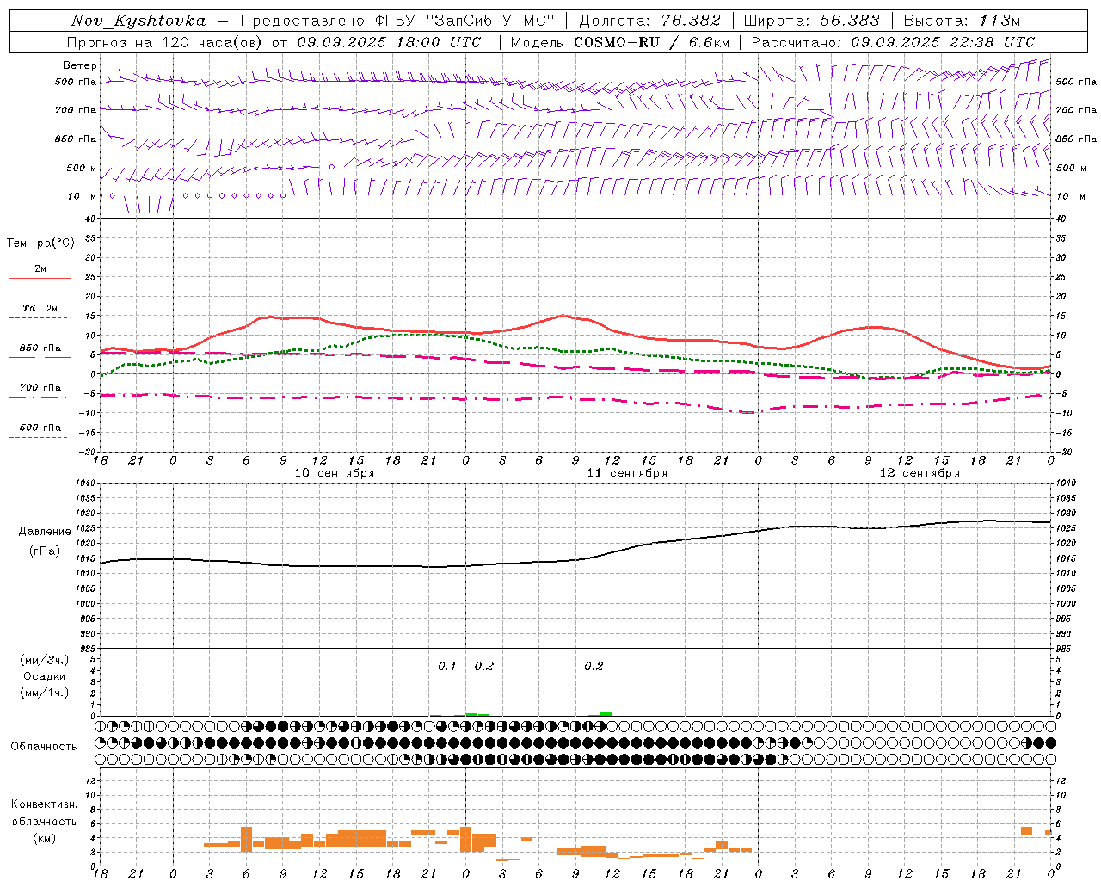Click the Td 2м legend entry
1101x881 pixels.
coord(40,308)
